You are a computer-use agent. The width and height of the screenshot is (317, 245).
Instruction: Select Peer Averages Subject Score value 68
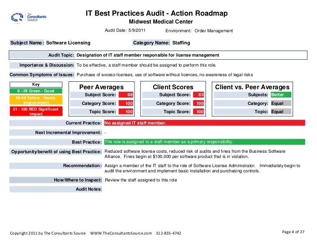pyautogui.click(x=126, y=95)
